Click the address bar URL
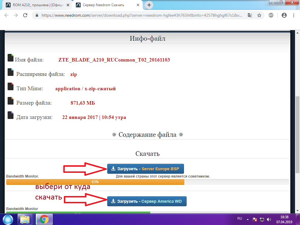Viewport: 300px width, 225px height. coord(141,15)
